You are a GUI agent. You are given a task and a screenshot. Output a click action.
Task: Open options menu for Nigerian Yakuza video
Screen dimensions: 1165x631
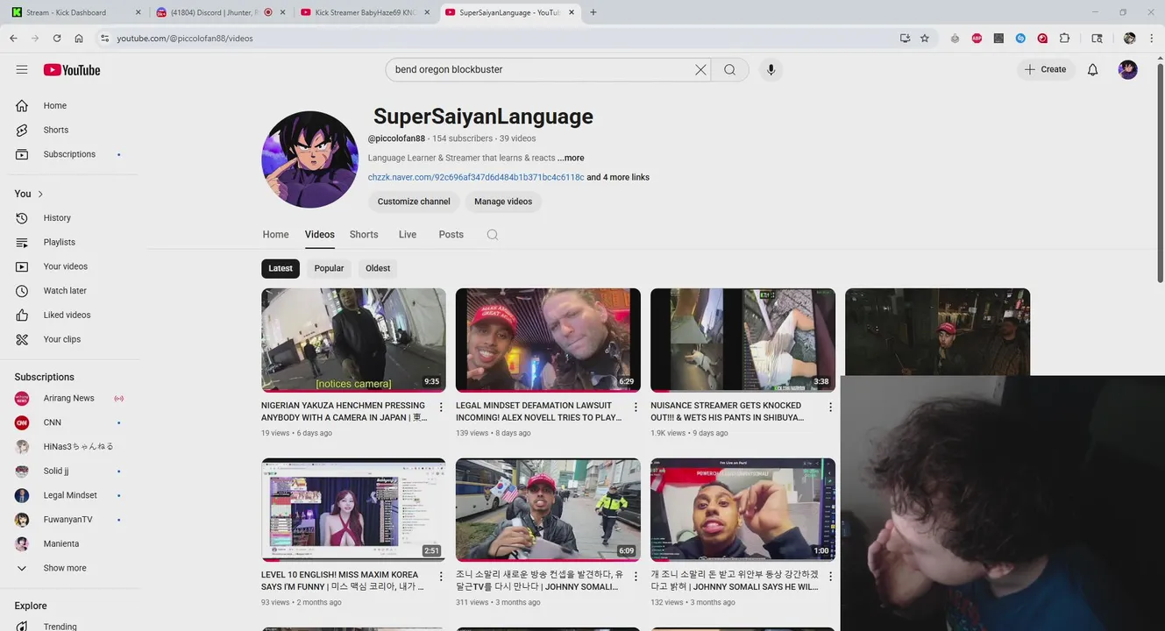pyautogui.click(x=441, y=408)
